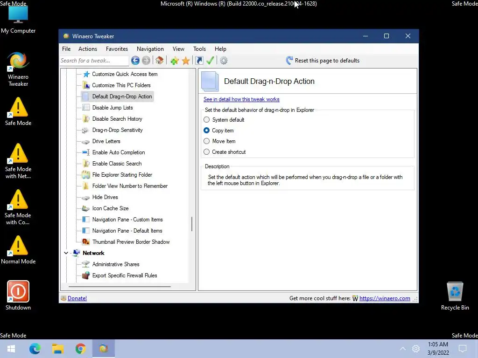This screenshot has height=358, width=478.
Task: Click the Thumbnail Preview Border Shadow icon
Action: (86, 242)
